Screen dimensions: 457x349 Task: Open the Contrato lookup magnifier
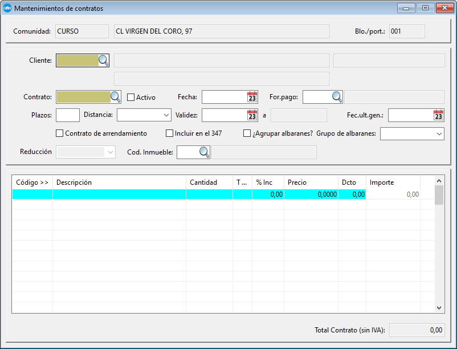pyautogui.click(x=115, y=97)
